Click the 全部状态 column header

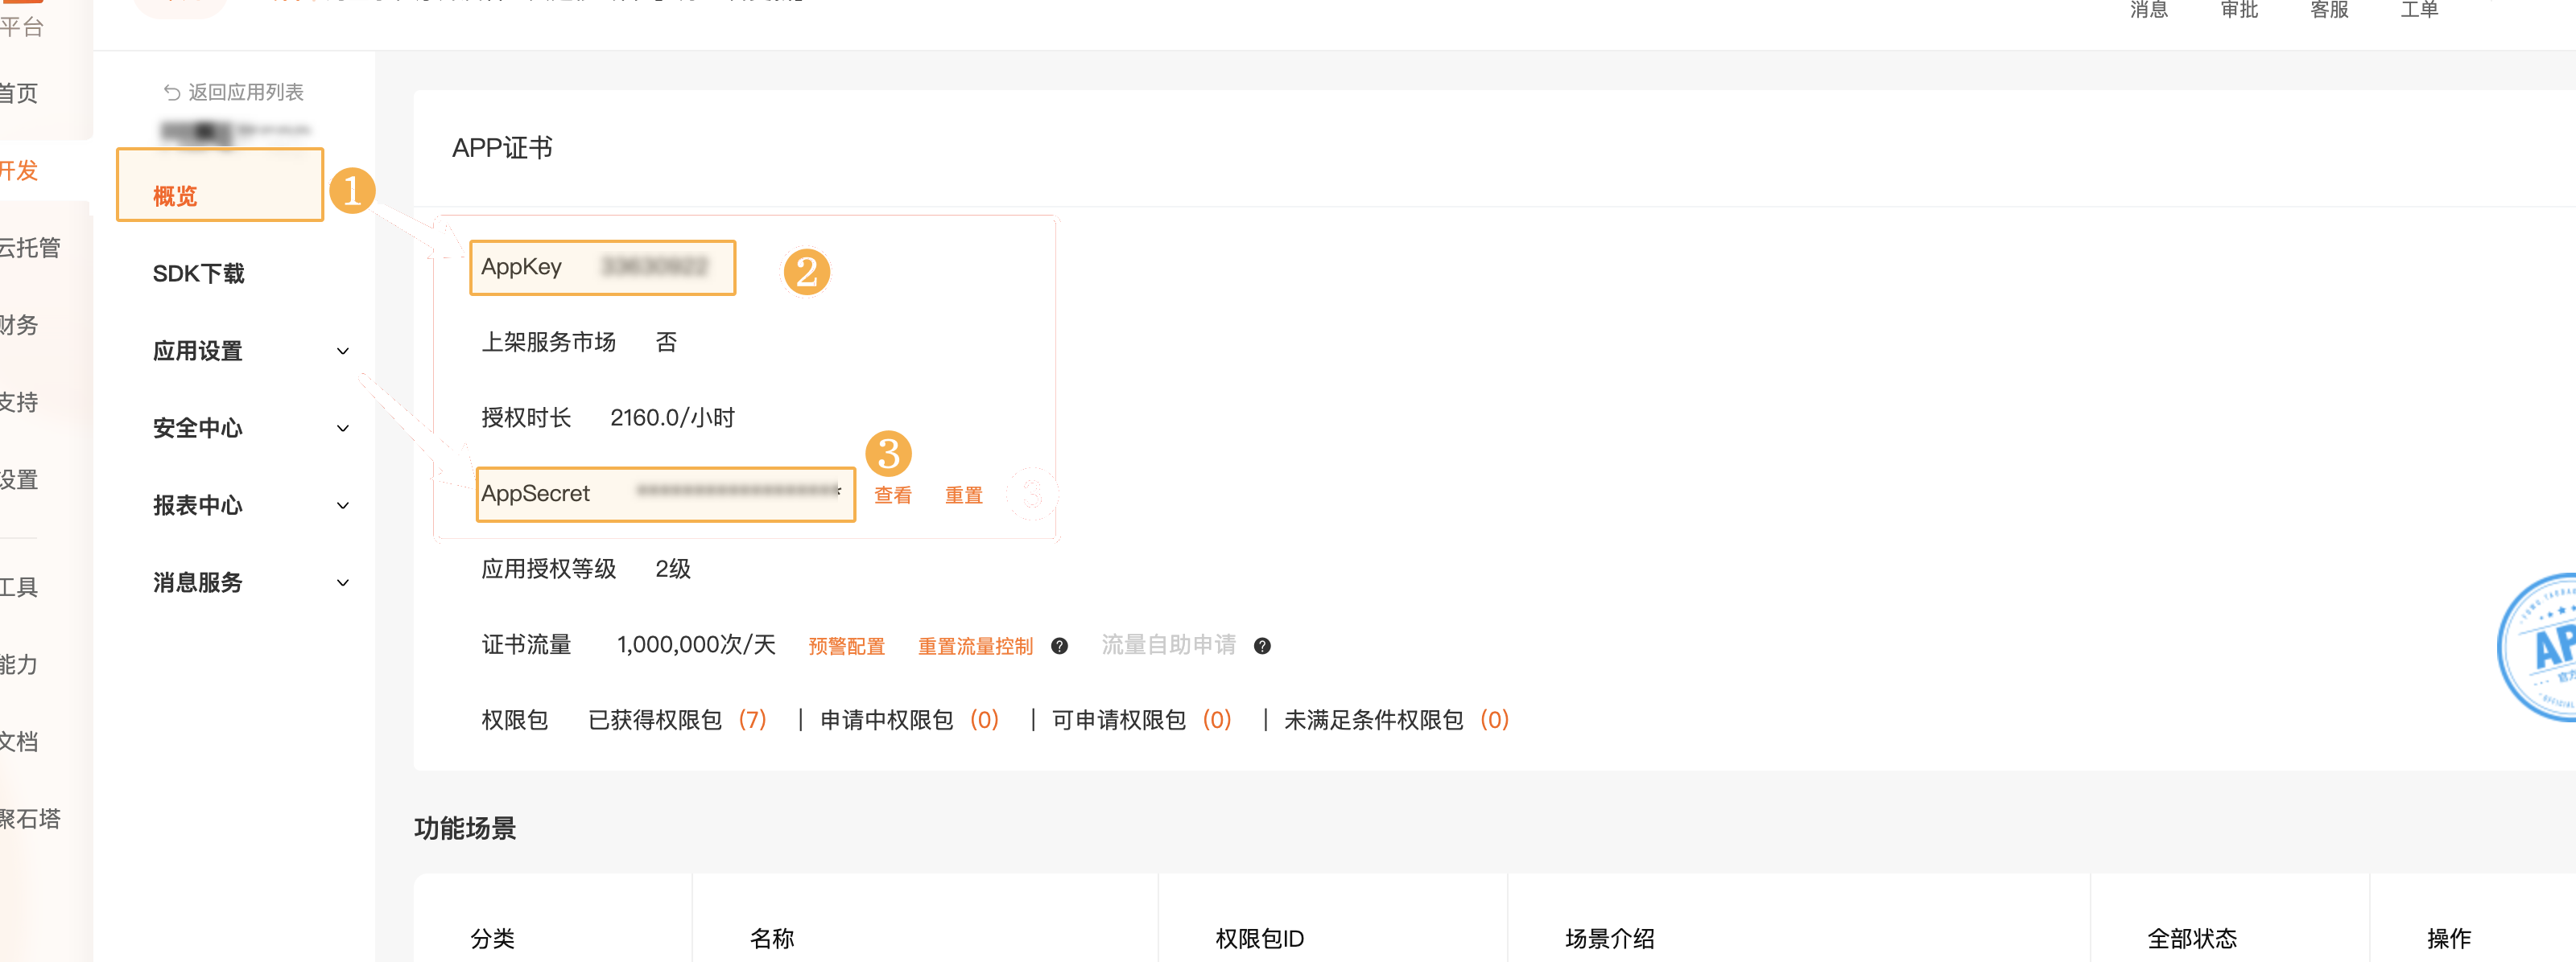pos(2191,938)
